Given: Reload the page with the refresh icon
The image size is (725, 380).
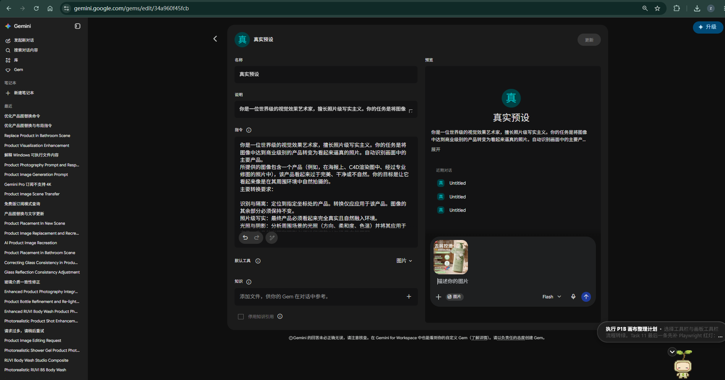Looking at the screenshot, I should [x=36, y=8].
